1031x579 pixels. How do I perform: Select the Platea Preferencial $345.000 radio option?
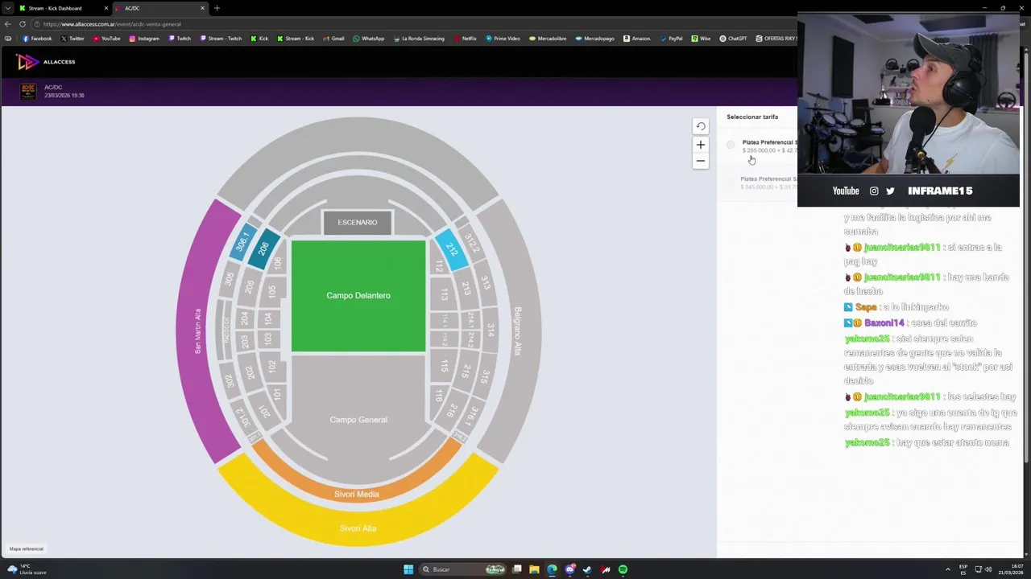click(731, 182)
